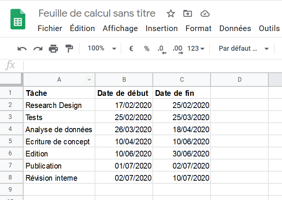Print the spreadsheet
The image size is (282, 200).
(x=54, y=48)
